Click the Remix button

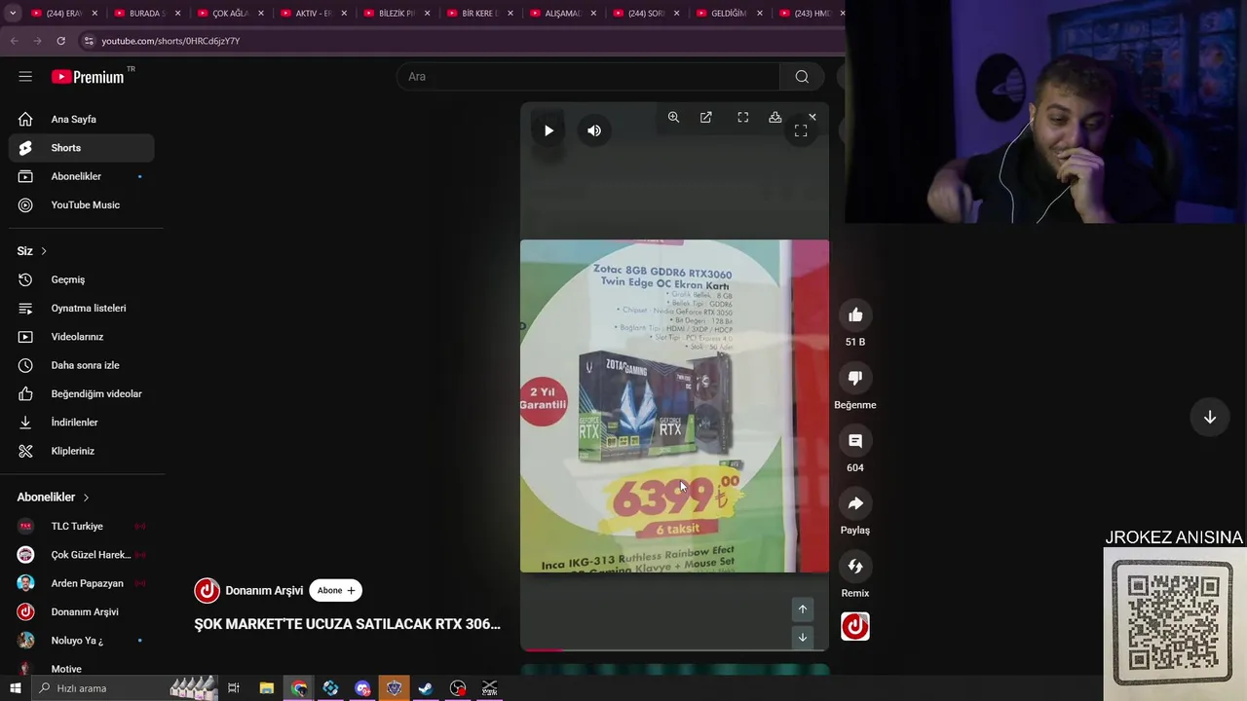(855, 567)
